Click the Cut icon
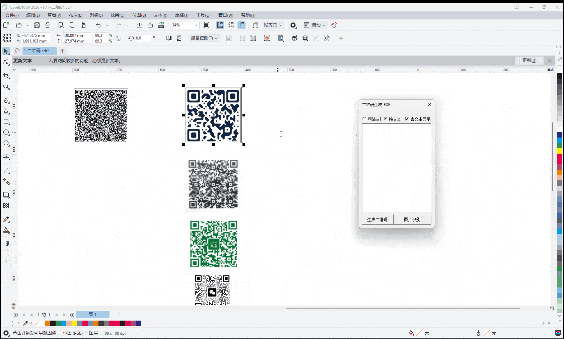 pyautogui.click(x=61, y=25)
